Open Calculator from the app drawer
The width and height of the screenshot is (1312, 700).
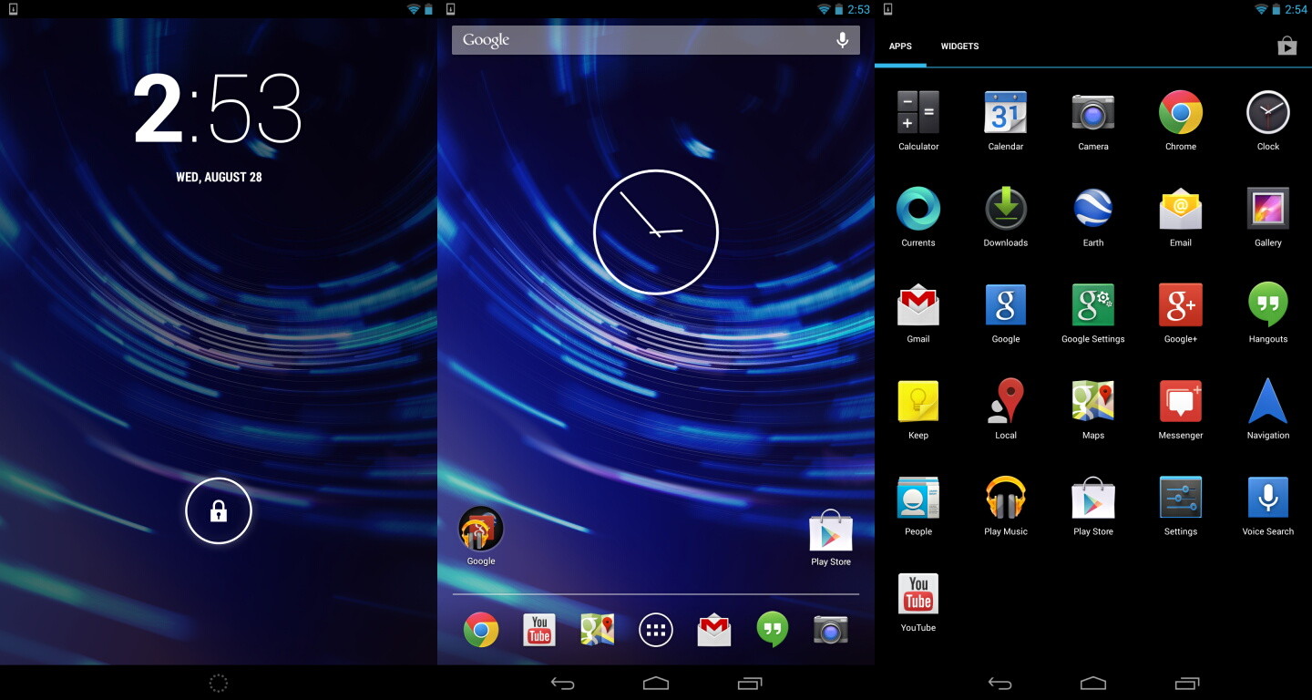click(918, 113)
